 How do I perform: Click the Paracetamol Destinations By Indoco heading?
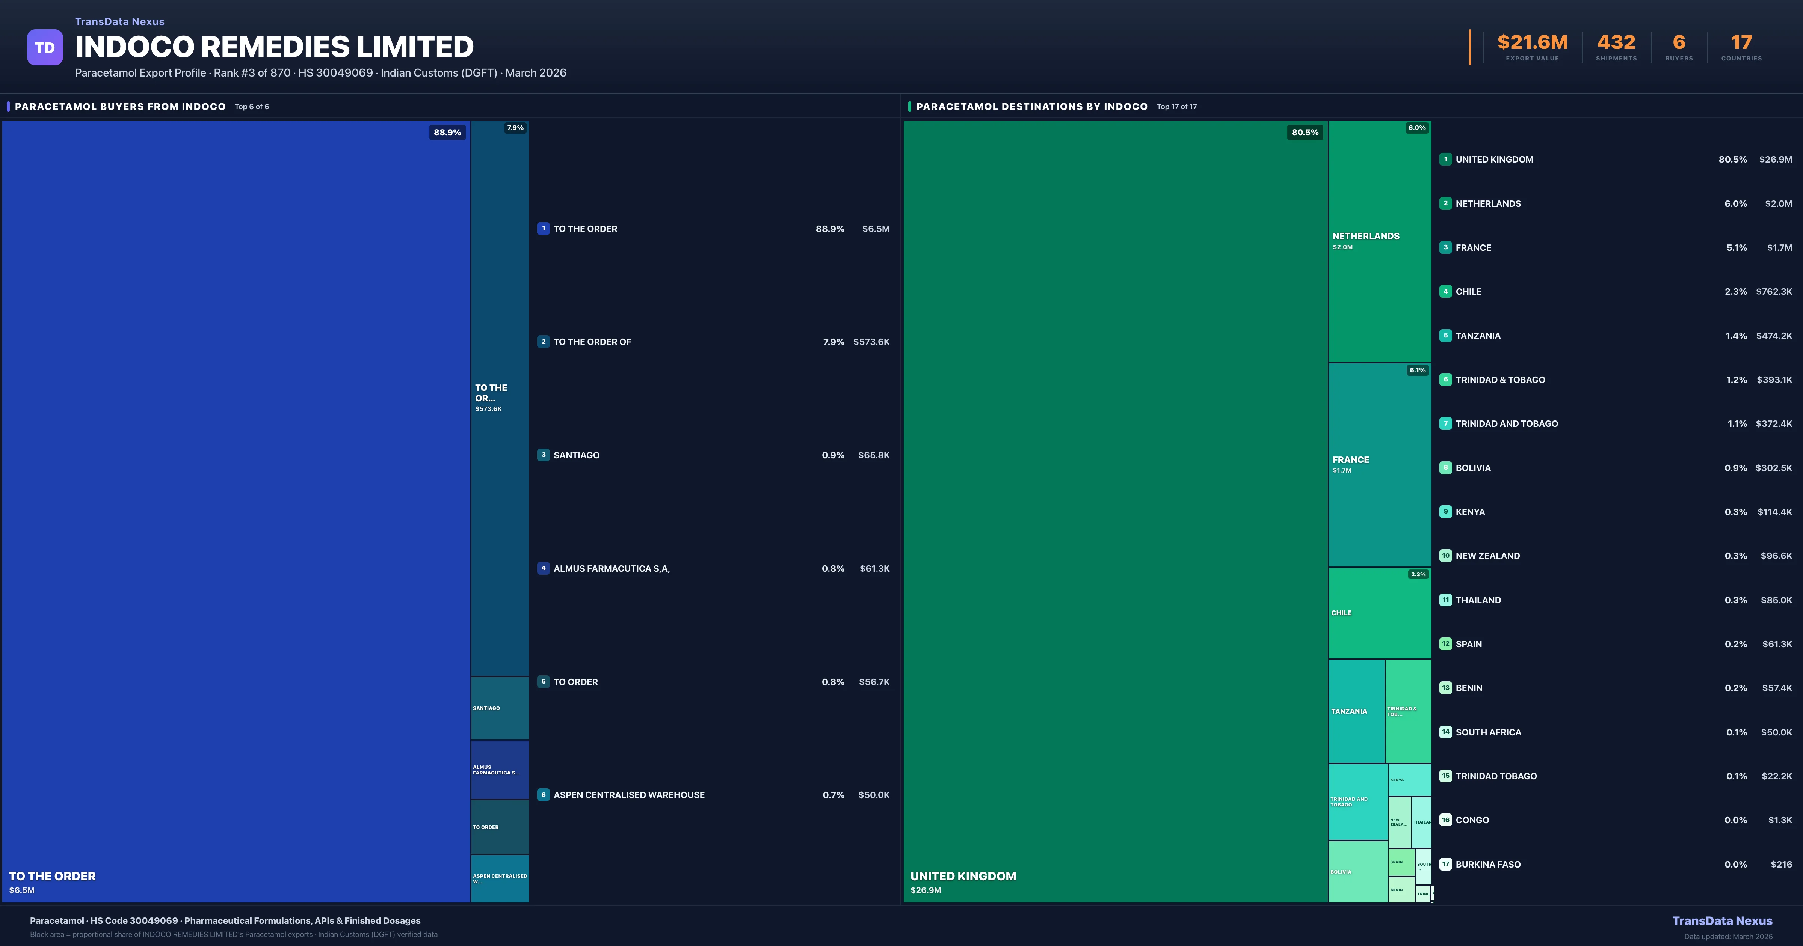point(1032,107)
